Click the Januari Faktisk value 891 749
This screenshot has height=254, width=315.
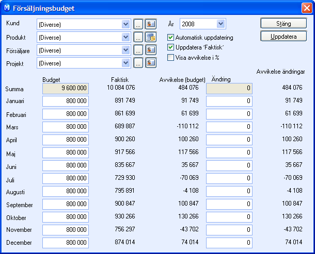[125, 100]
